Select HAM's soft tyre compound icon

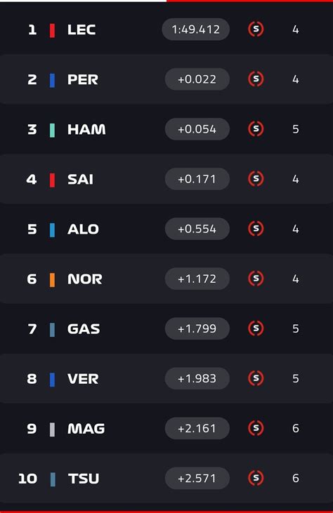256,128
